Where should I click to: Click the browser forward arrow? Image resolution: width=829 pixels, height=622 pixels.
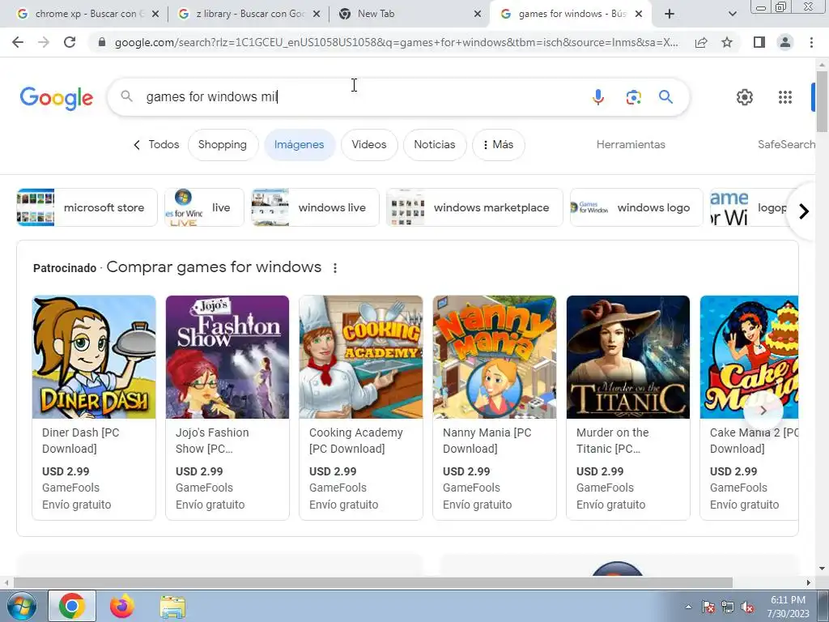point(44,42)
